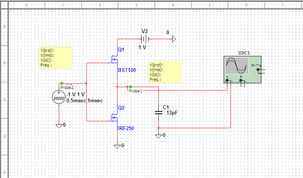This screenshot has height=178, width=303.
Task: Select the XSC1 label
Action: tap(244, 53)
